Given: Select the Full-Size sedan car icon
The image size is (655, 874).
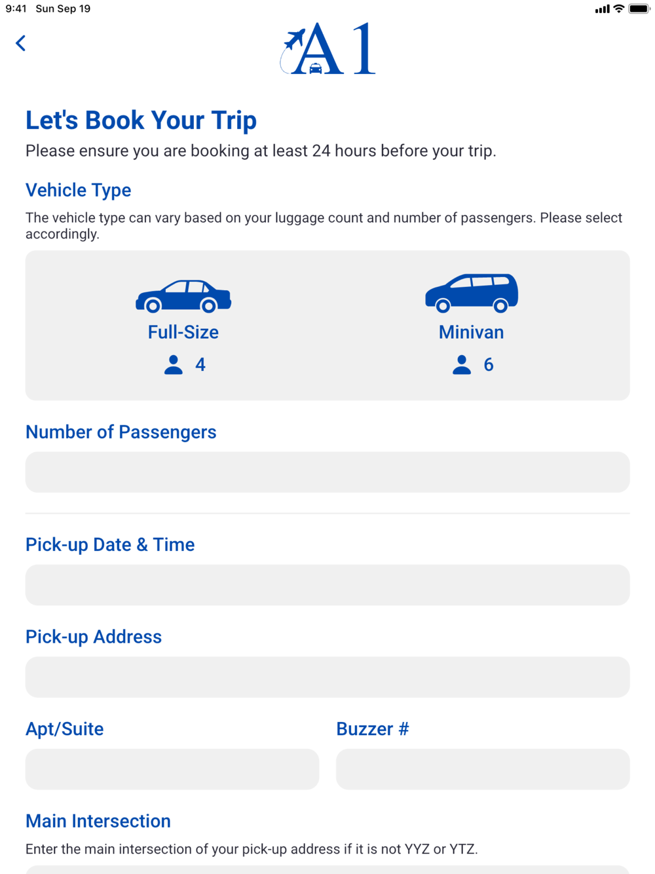Looking at the screenshot, I should [x=183, y=295].
